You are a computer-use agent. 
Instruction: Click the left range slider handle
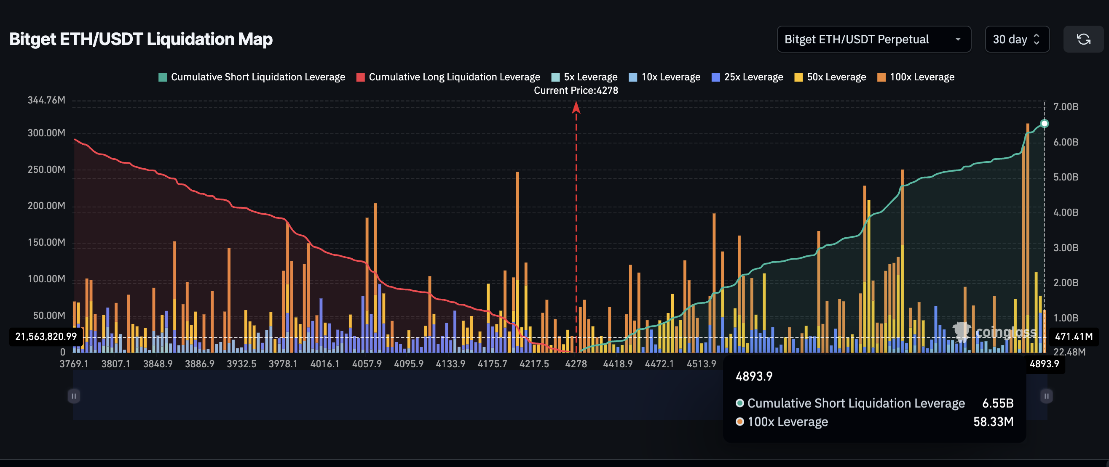coord(74,395)
